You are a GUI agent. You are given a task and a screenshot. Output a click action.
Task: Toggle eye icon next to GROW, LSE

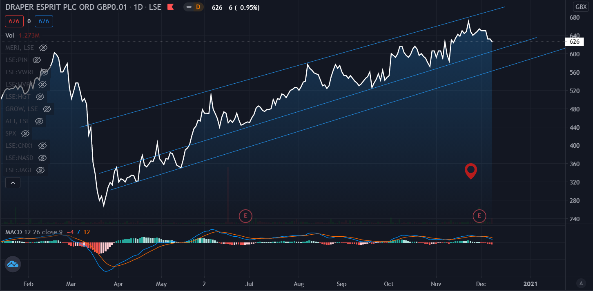[47, 109]
